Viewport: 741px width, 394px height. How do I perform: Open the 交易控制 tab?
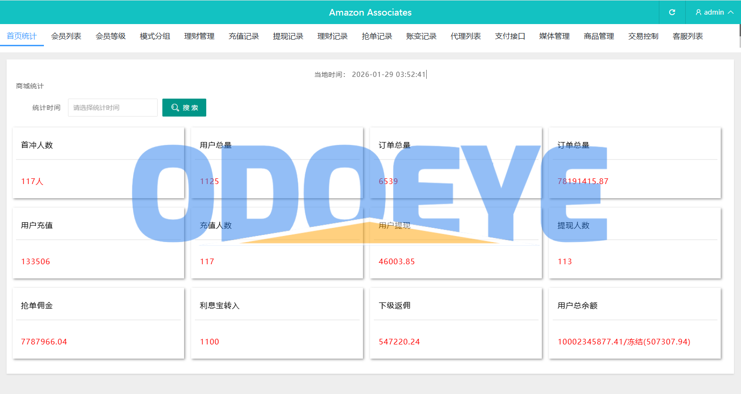[643, 36]
